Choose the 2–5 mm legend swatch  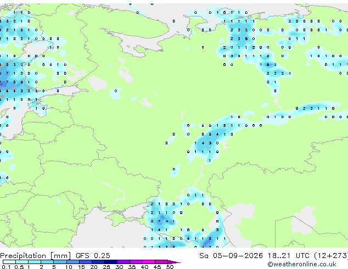tap(47, 262)
